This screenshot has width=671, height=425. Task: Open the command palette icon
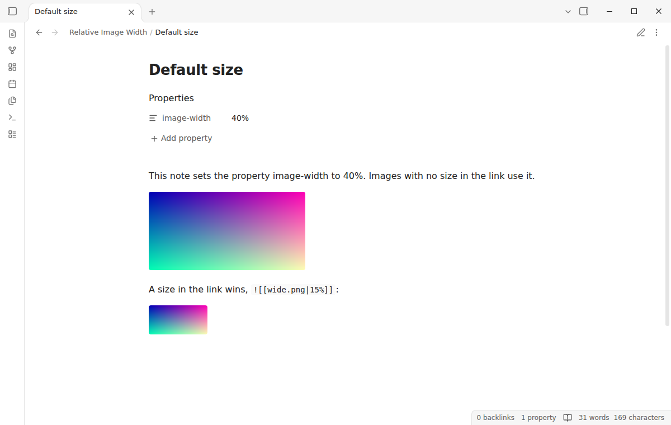(x=12, y=117)
